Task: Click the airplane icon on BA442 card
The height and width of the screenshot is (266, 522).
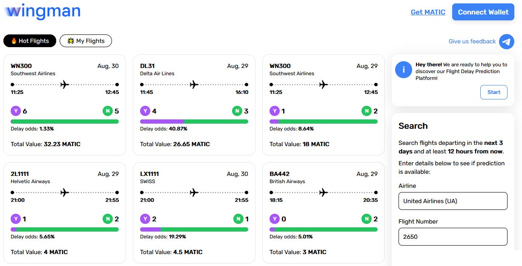Action: pos(324,192)
